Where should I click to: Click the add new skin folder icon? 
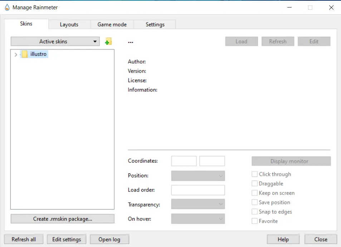[108, 41]
